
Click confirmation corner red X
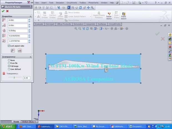tap(163, 39)
